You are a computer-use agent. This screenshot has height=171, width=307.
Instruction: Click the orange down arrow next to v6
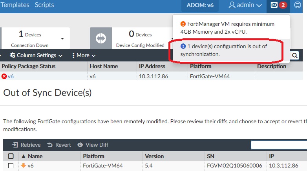point(23,166)
